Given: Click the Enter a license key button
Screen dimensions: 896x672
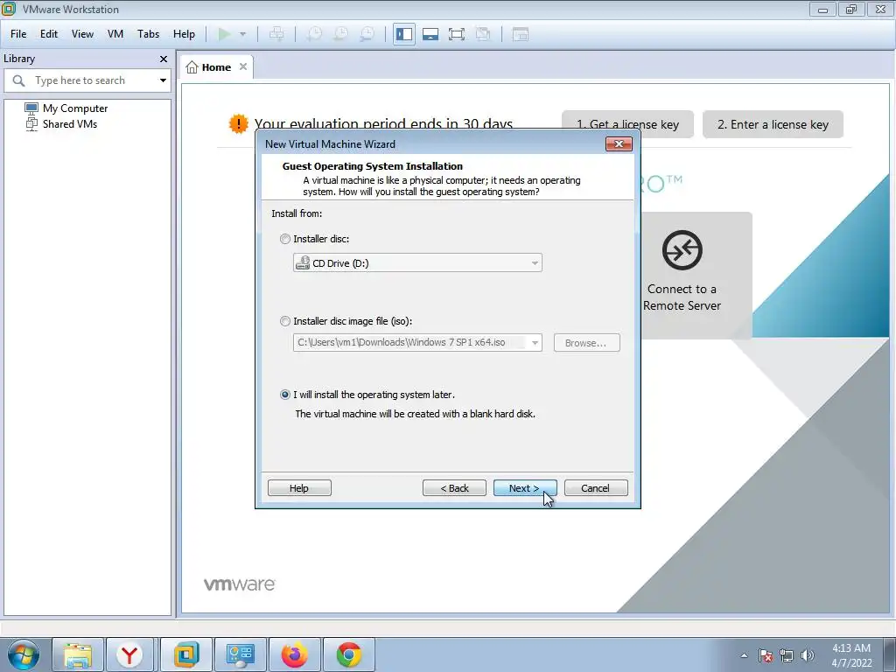Looking at the screenshot, I should tap(773, 124).
